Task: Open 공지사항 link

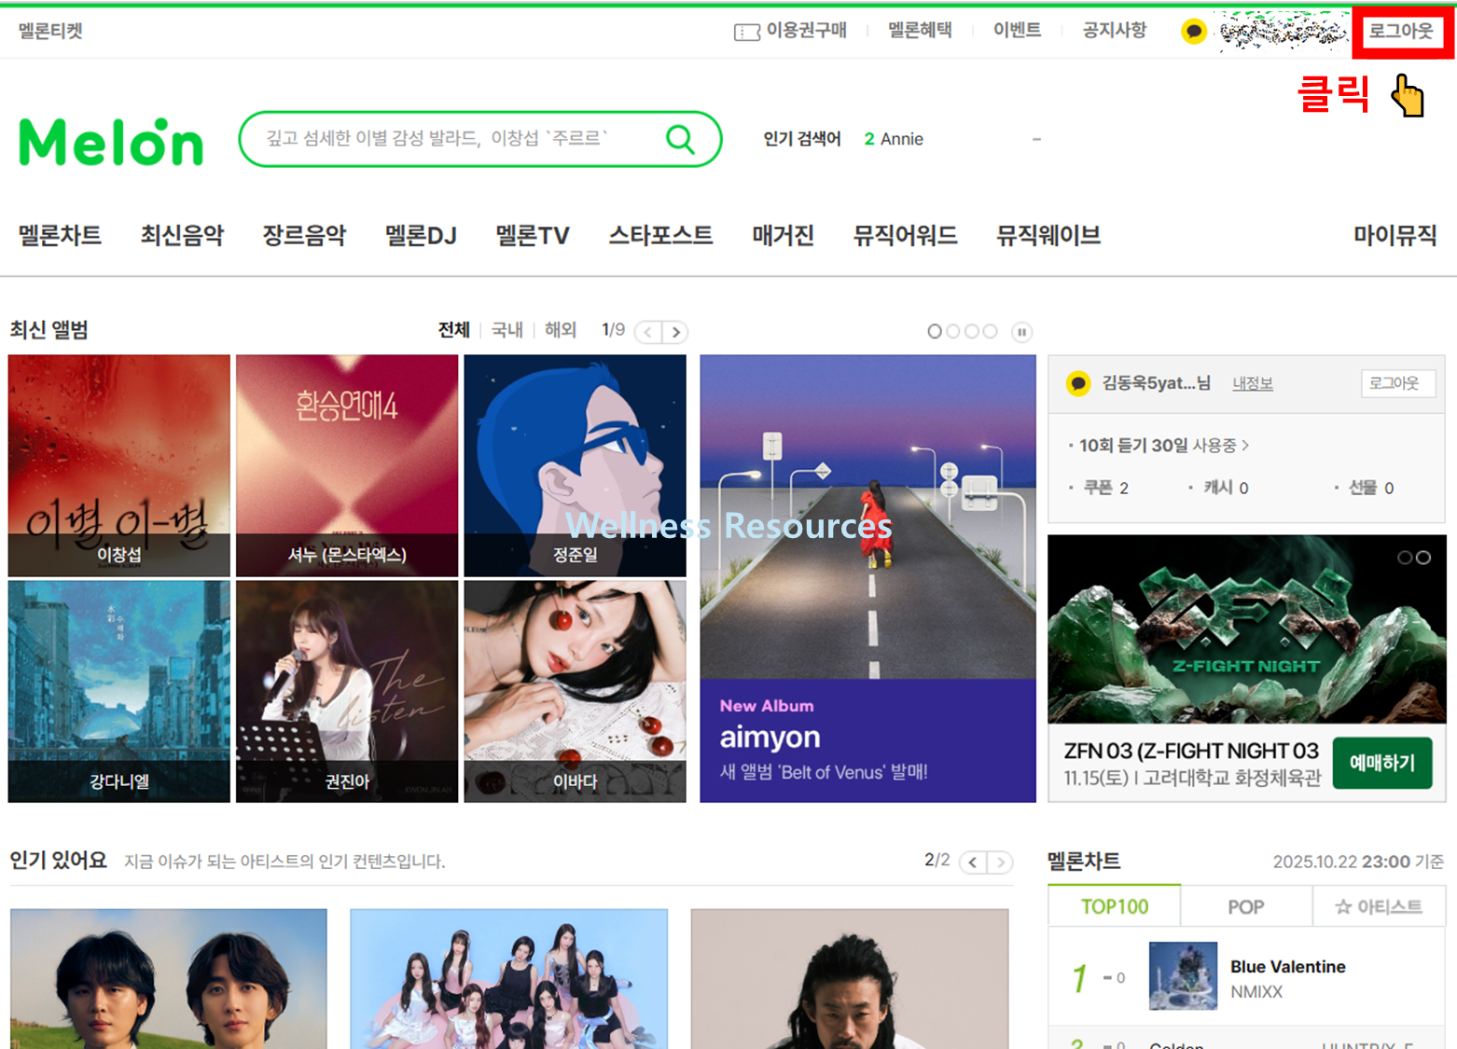Action: click(1114, 31)
